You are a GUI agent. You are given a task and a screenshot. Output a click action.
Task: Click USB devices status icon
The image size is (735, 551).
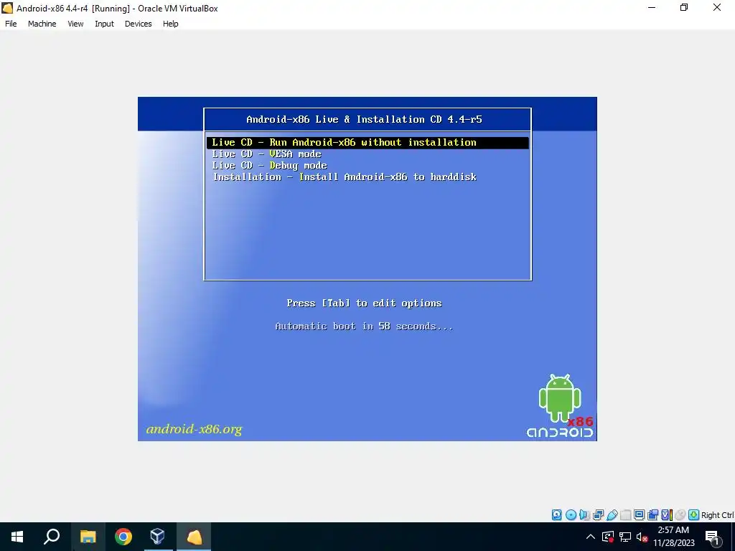(x=612, y=515)
